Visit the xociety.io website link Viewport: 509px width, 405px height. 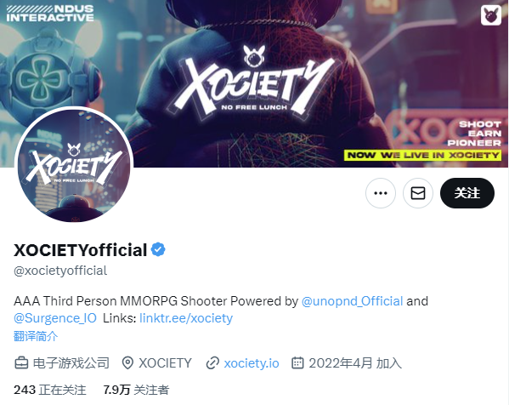[252, 363]
